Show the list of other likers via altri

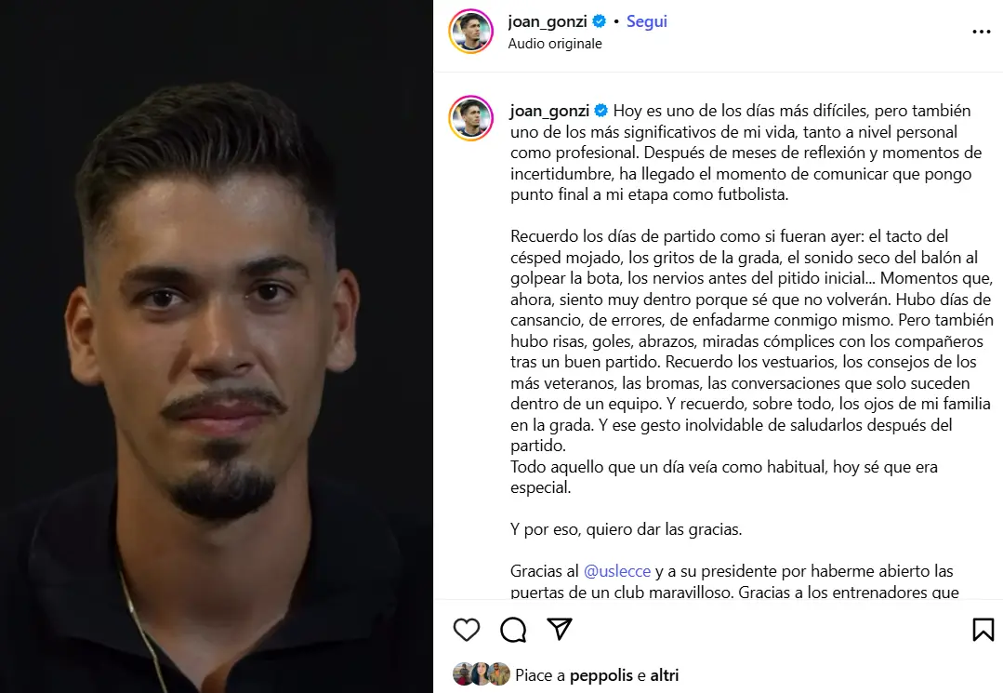click(x=665, y=675)
